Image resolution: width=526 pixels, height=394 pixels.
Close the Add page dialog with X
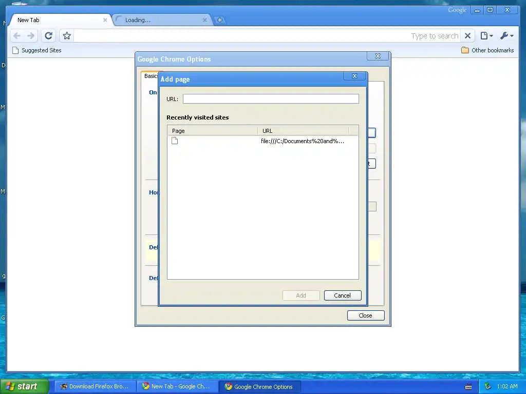click(354, 76)
